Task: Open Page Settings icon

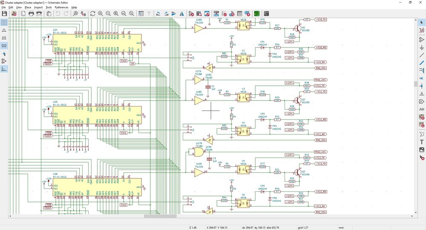Action: [x=23, y=14]
